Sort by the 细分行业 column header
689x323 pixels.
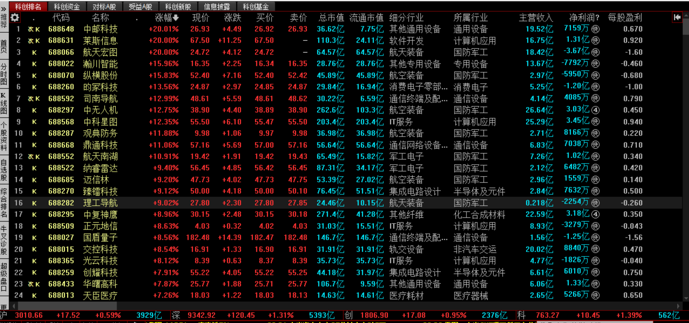pyautogui.click(x=406, y=17)
